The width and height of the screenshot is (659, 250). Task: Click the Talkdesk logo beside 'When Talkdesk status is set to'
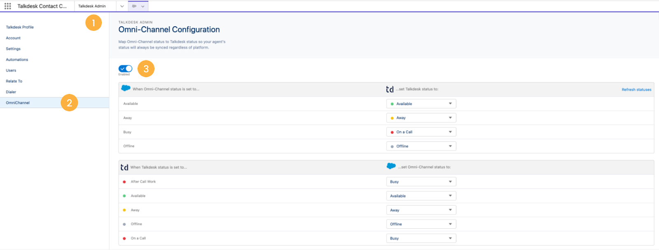124,167
